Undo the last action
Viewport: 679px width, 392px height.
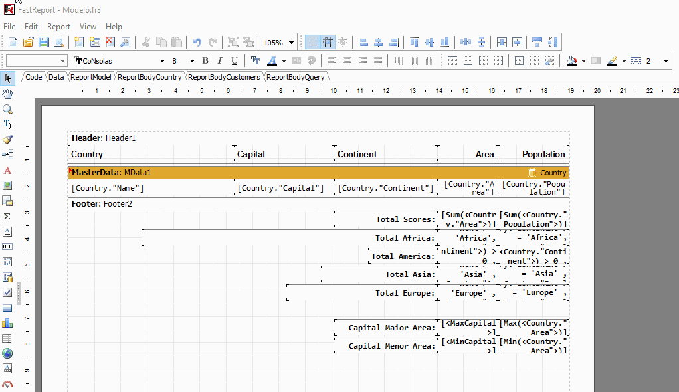[197, 42]
